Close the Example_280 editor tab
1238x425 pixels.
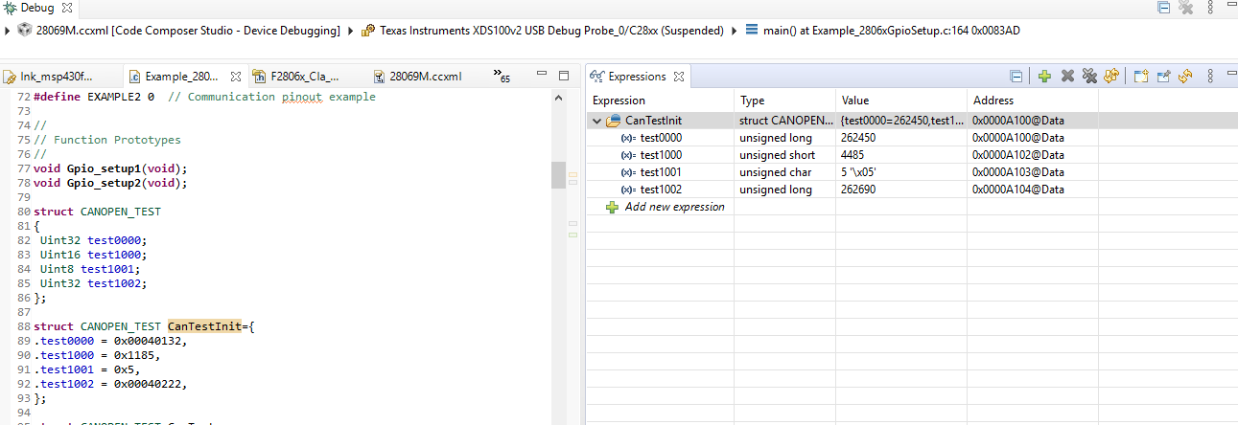click(x=236, y=77)
